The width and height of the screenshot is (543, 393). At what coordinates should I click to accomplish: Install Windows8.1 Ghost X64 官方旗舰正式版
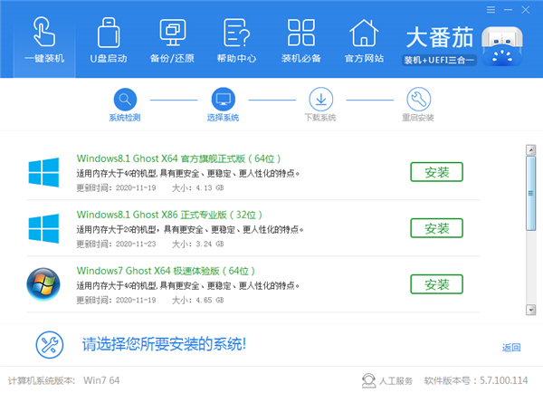[437, 172]
